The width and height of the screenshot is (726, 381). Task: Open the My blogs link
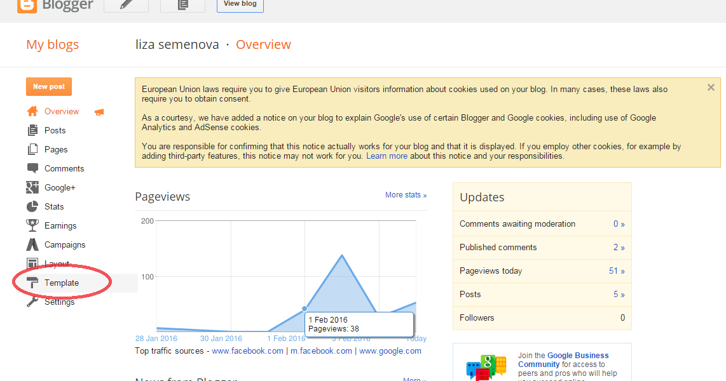tap(52, 44)
